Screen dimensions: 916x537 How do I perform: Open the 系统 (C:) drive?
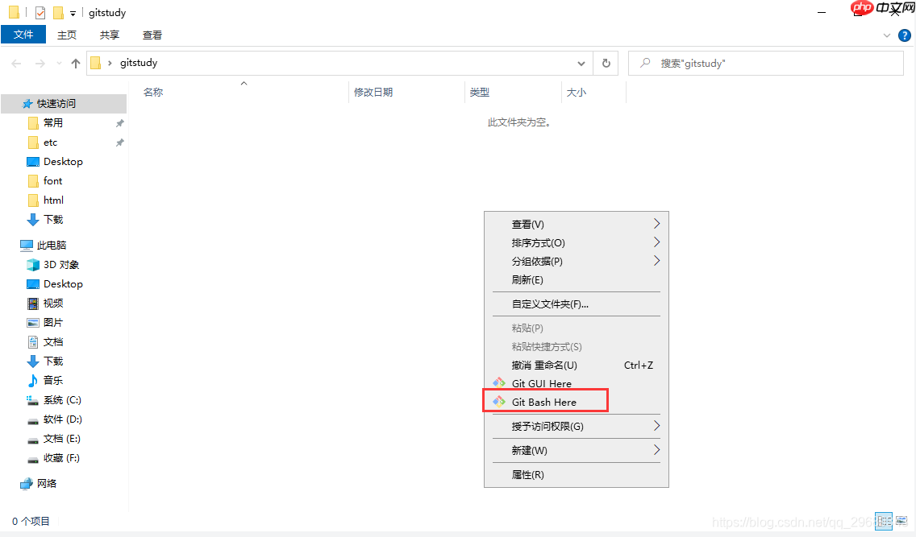click(x=64, y=400)
